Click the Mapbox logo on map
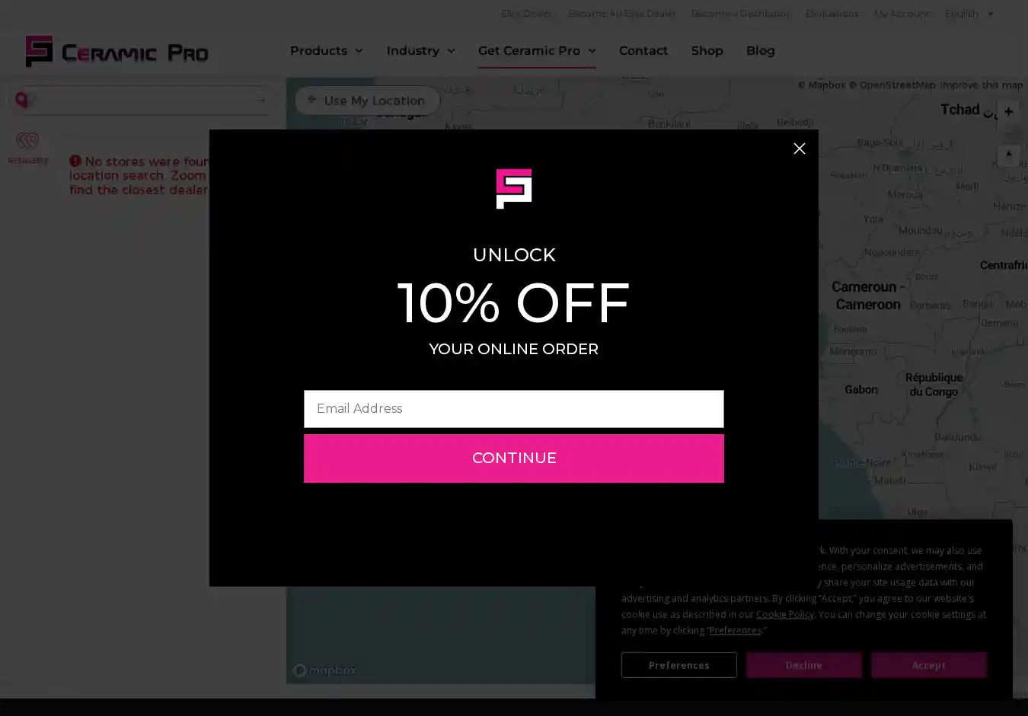This screenshot has height=716, width=1028. coord(324,670)
